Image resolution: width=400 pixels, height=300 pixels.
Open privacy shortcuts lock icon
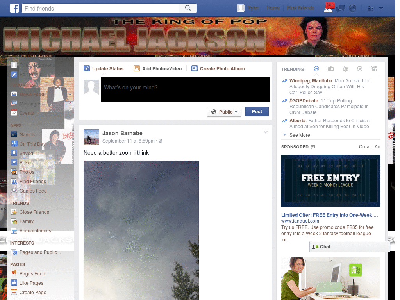370,7
